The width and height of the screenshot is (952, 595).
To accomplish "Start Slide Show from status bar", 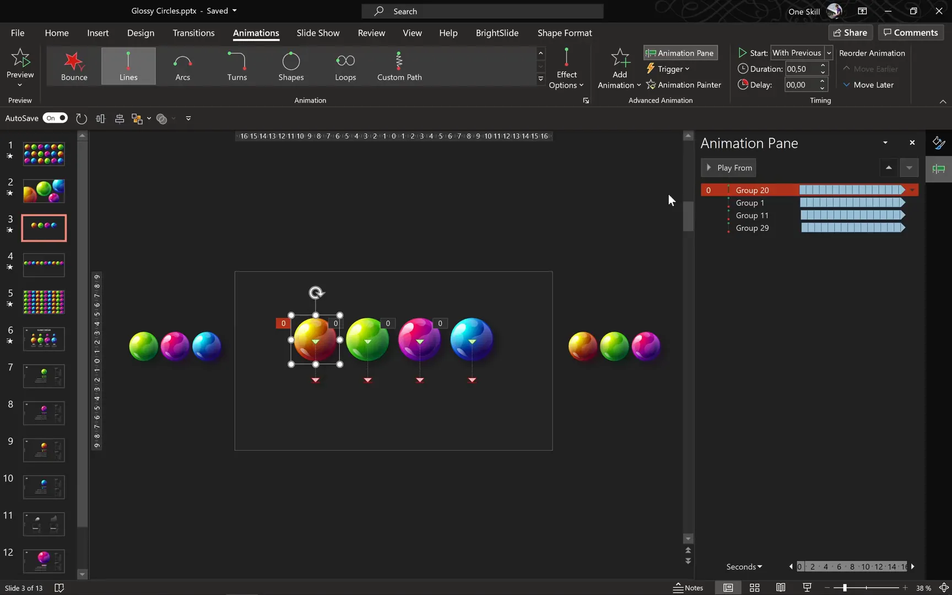I will click(x=806, y=587).
